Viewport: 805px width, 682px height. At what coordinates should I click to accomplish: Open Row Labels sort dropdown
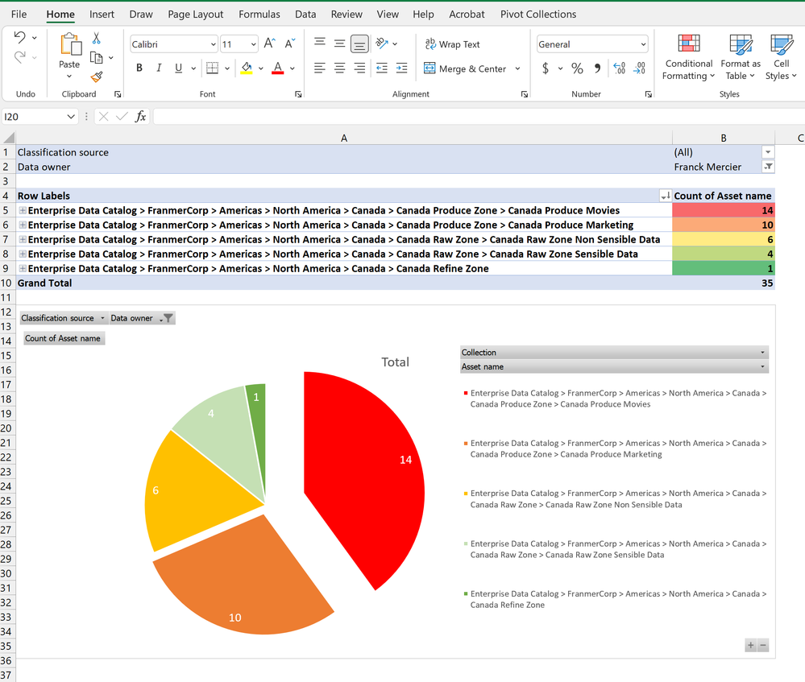(666, 196)
